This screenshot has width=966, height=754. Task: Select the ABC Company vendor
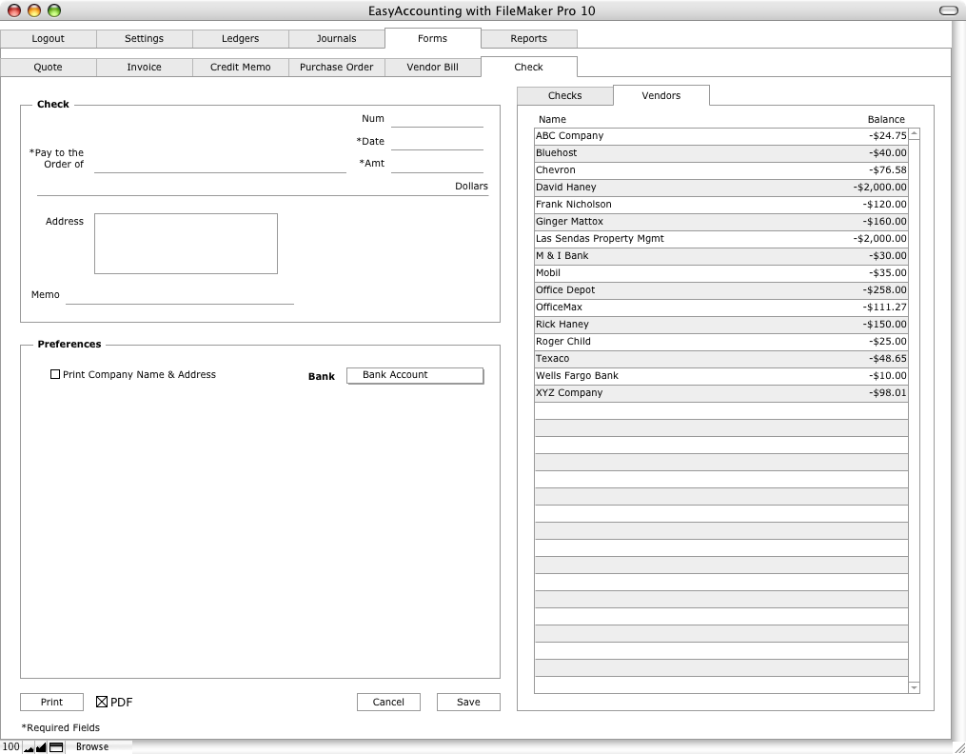click(721, 136)
